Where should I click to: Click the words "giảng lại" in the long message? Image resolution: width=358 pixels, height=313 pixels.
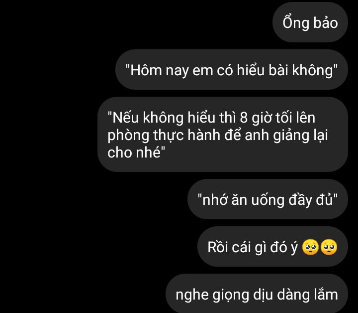pyautogui.click(x=300, y=135)
